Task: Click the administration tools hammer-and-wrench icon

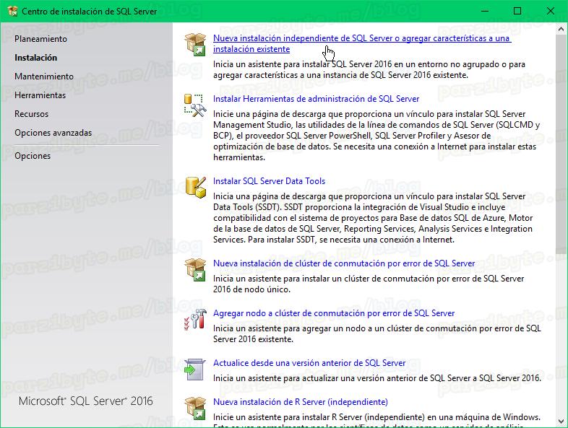Action: tap(195, 105)
